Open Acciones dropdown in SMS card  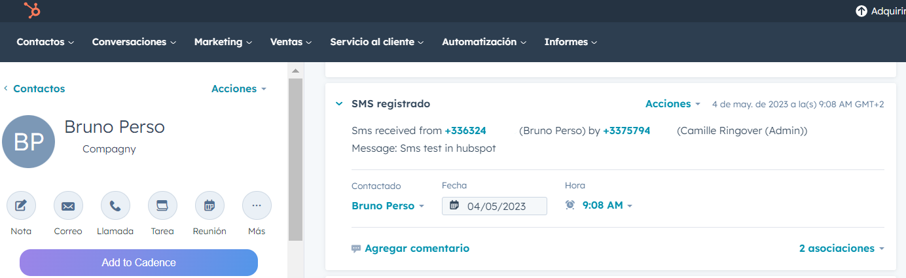[673, 104]
